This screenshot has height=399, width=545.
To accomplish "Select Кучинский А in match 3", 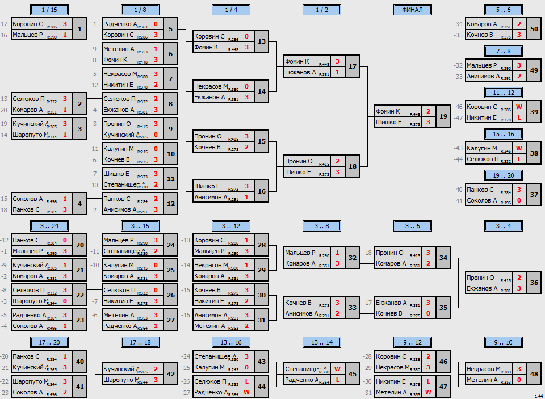I will (x=35, y=124).
